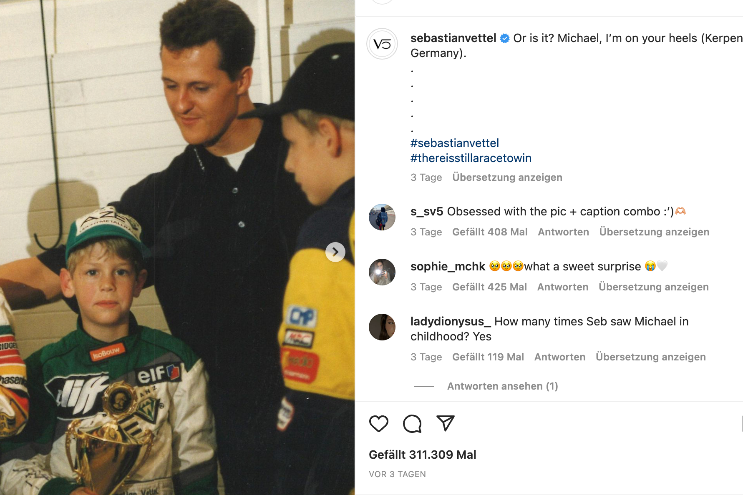Open the V5 profile avatar
This screenshot has height=495, width=743.
pyautogui.click(x=382, y=44)
